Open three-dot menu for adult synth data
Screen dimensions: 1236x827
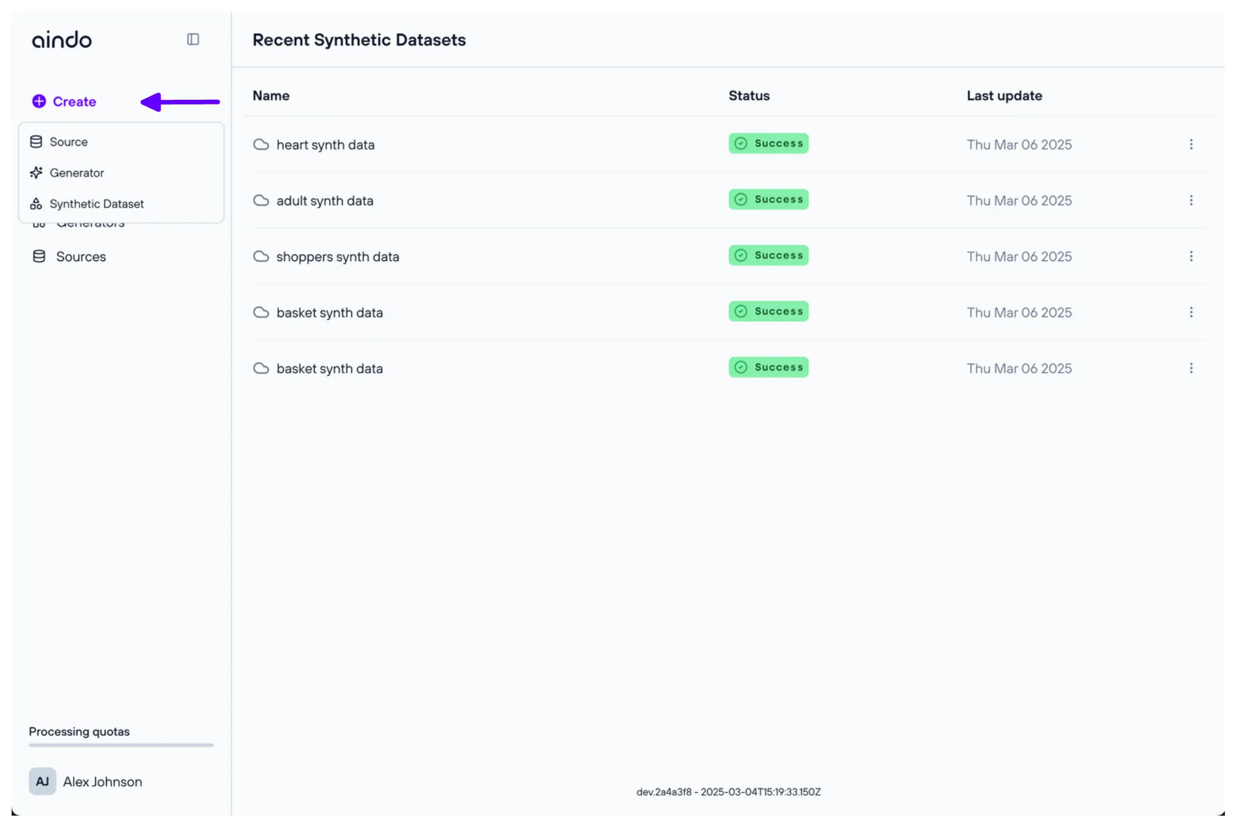(1191, 201)
